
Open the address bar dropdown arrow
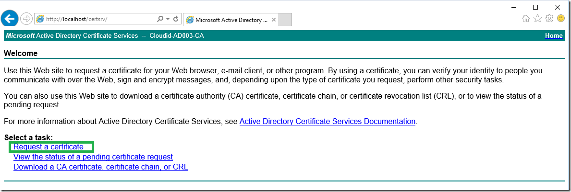point(168,19)
